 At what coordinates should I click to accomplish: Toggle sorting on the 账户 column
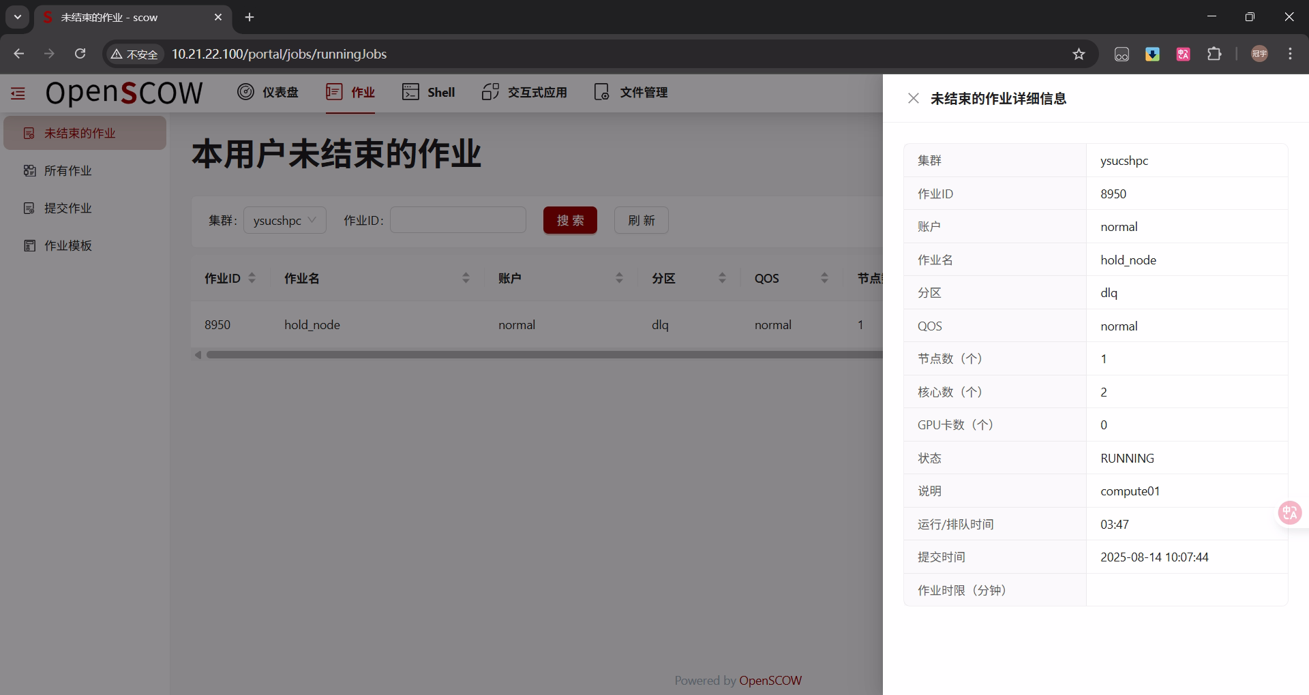point(619,278)
